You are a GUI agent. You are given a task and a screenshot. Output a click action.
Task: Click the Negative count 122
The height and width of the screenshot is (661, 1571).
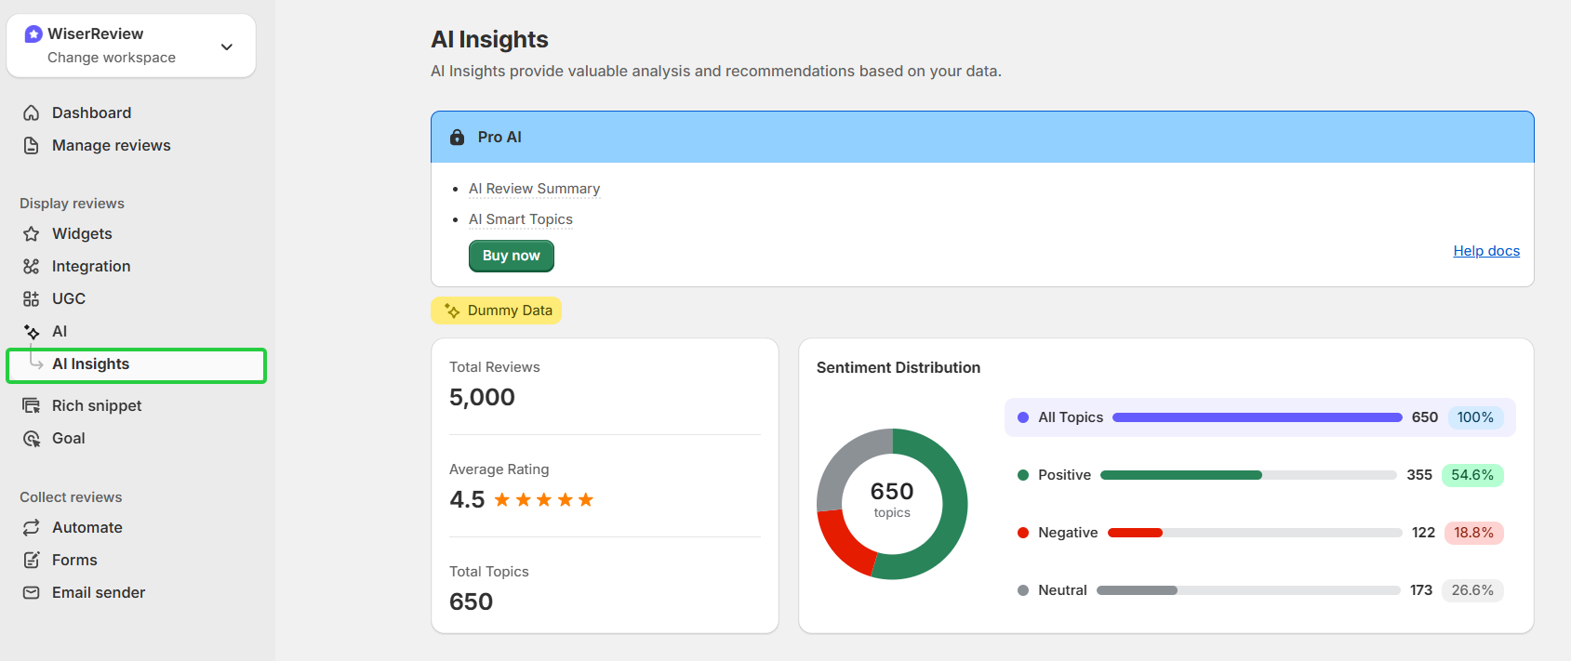[x=1424, y=533]
